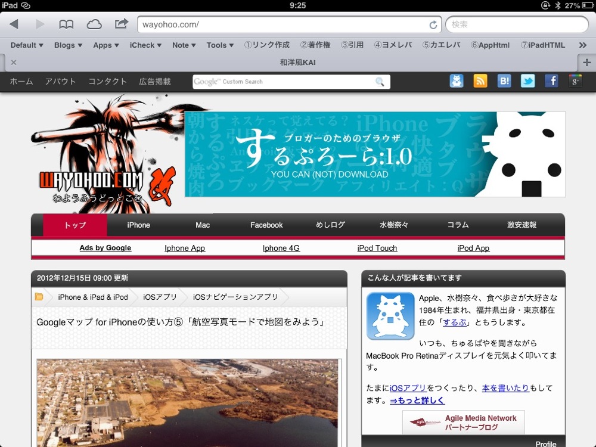596x447 pixels.
Task: Open the iPod Touch ad link
Action: click(377, 248)
